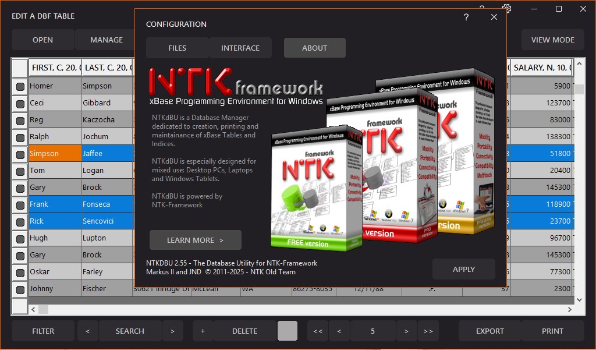The image size is (596, 350).
Task: Click the previous search result arrow
Action: coord(88,331)
